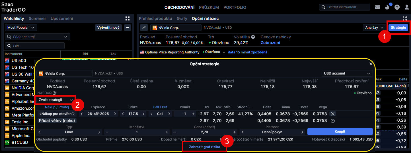Open the user account profile icon
The image size is (411, 154).
(x=407, y=7)
